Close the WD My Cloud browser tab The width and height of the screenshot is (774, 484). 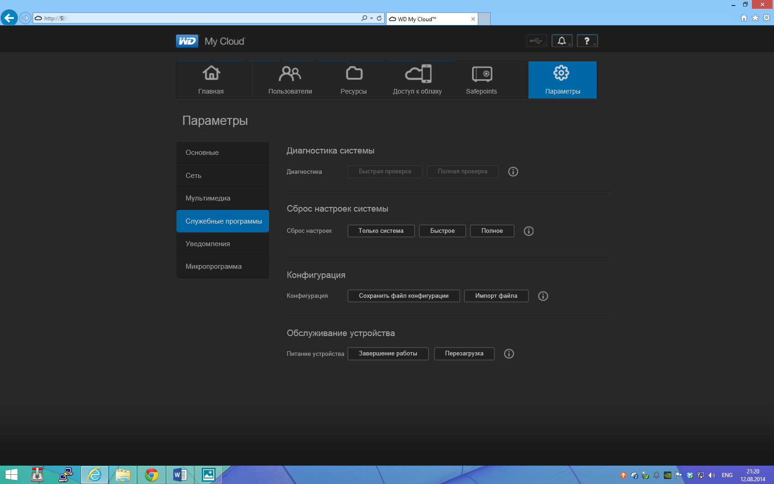[x=473, y=19]
